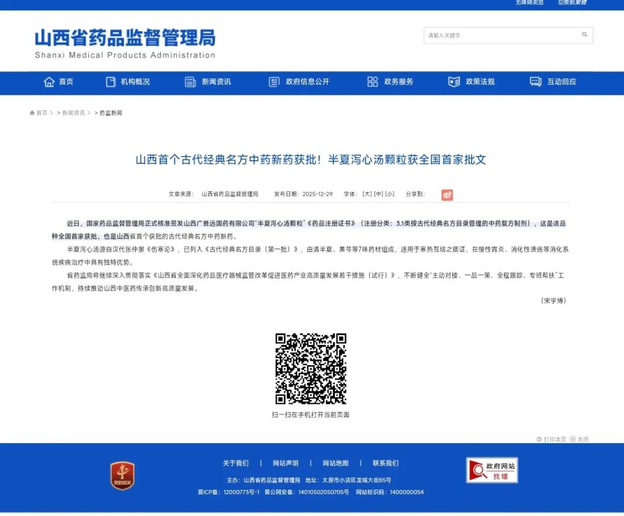This screenshot has width=624, height=516.
Task: Open 政务服务 navigation menu
Action: tap(391, 82)
